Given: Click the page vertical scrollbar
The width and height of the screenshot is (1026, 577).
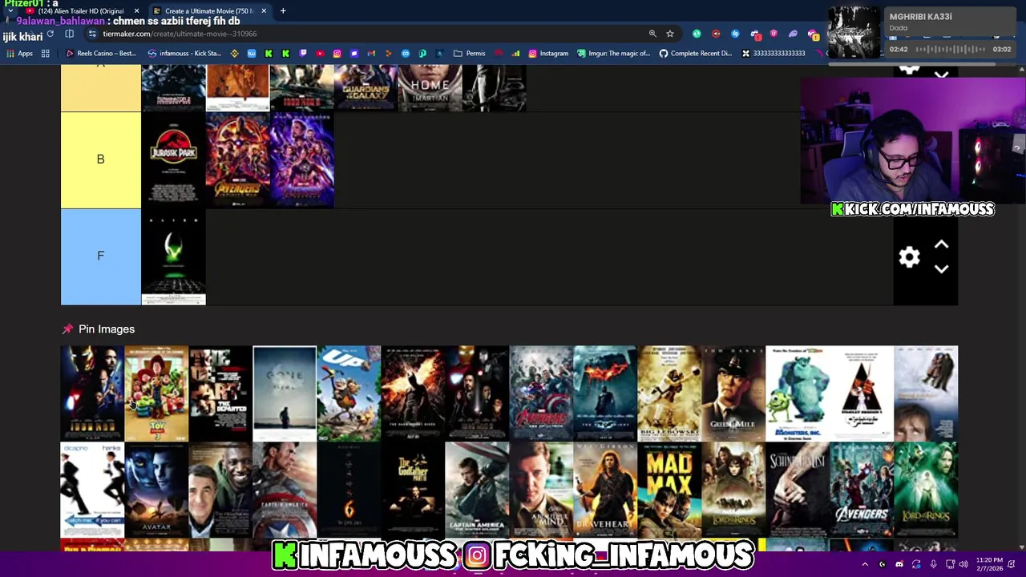Looking at the screenshot, I should click(x=1022, y=309).
